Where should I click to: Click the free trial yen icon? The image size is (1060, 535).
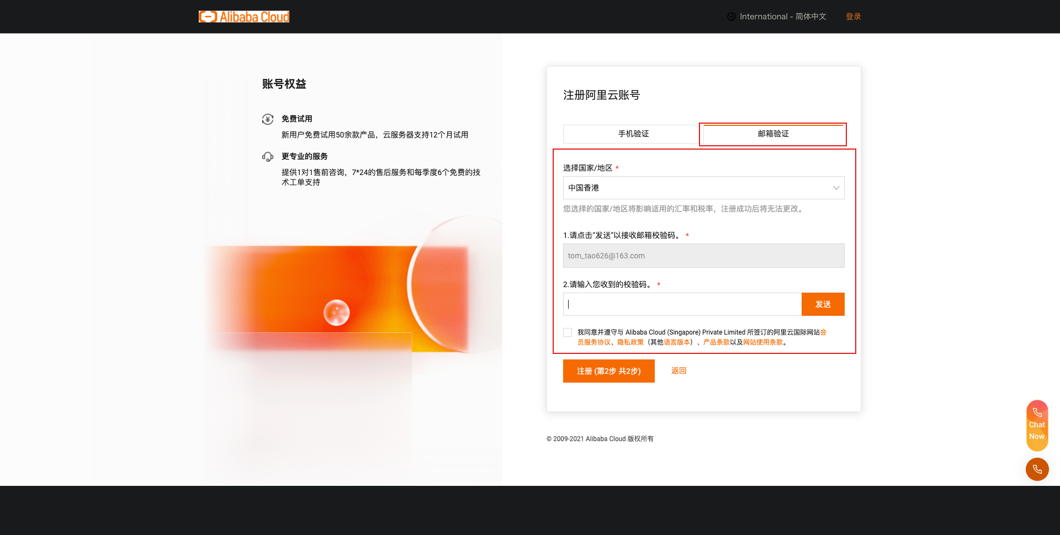coord(268,119)
